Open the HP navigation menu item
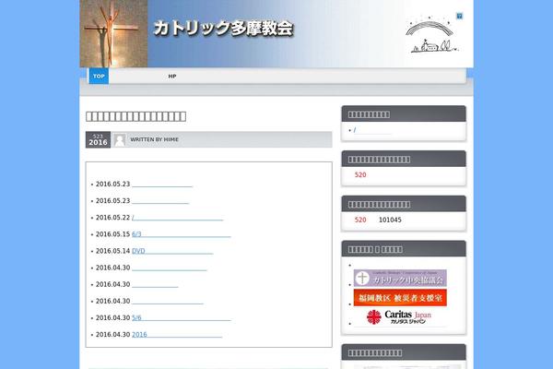This screenshot has width=553, height=369. coord(172,77)
